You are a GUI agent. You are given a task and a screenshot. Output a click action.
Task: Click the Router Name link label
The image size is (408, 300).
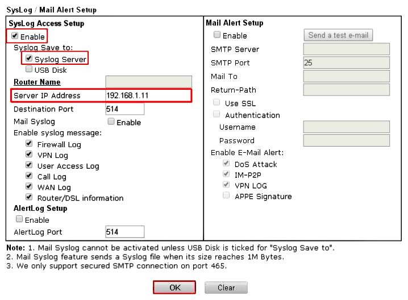click(x=37, y=82)
